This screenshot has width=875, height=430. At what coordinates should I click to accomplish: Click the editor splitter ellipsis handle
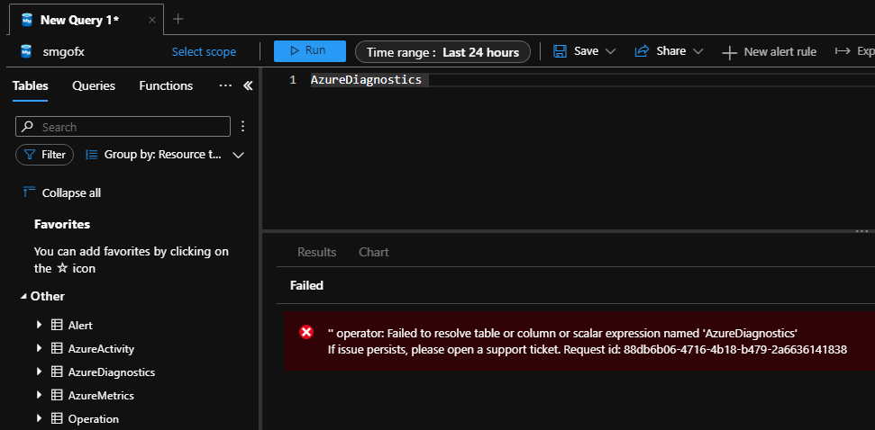pos(861,230)
